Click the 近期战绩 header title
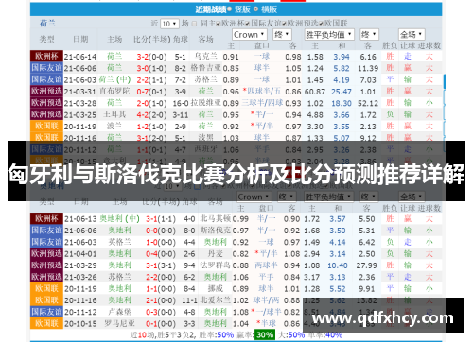 click(x=211, y=9)
